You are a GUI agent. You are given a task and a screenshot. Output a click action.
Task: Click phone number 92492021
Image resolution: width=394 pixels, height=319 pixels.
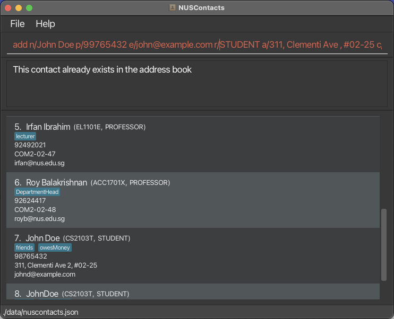(x=30, y=145)
